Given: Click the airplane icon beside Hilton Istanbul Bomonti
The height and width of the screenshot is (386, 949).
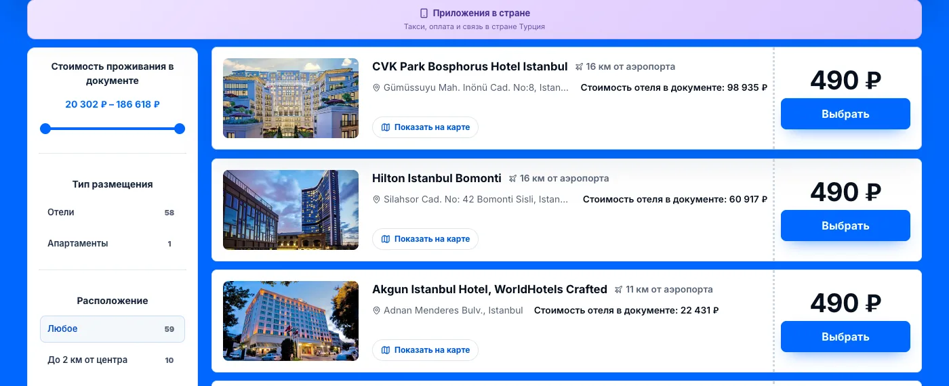Looking at the screenshot, I should coord(513,179).
